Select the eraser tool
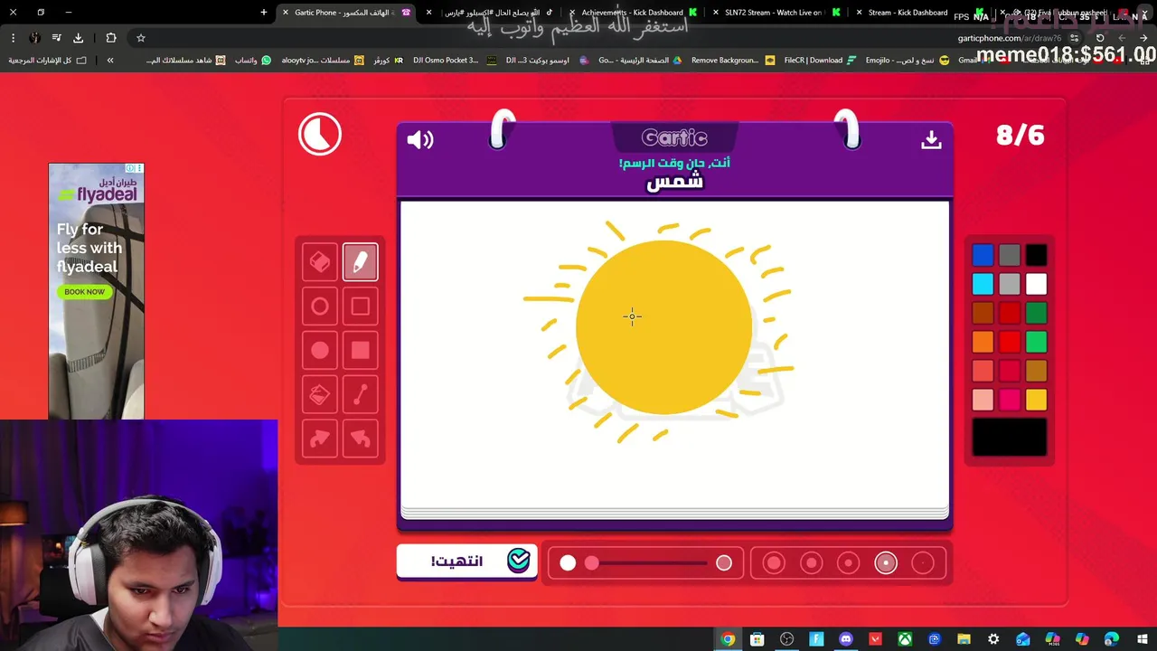 (320, 262)
